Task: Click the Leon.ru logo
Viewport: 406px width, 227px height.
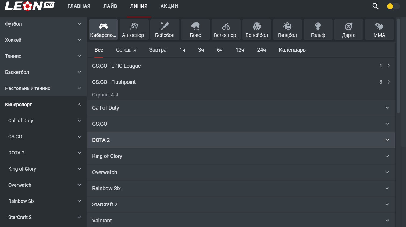Action: (30, 6)
